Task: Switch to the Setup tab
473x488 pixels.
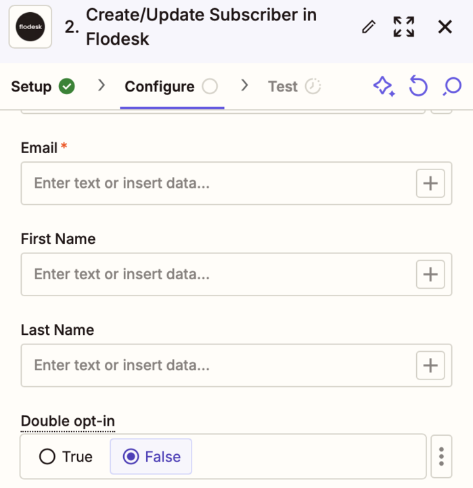Action: tap(43, 87)
